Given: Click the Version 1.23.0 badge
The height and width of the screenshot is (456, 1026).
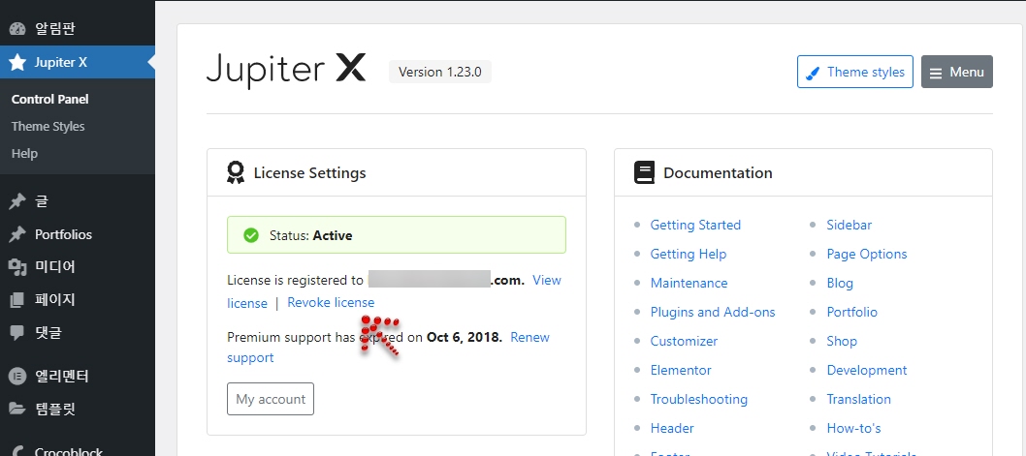Looking at the screenshot, I should [x=439, y=72].
